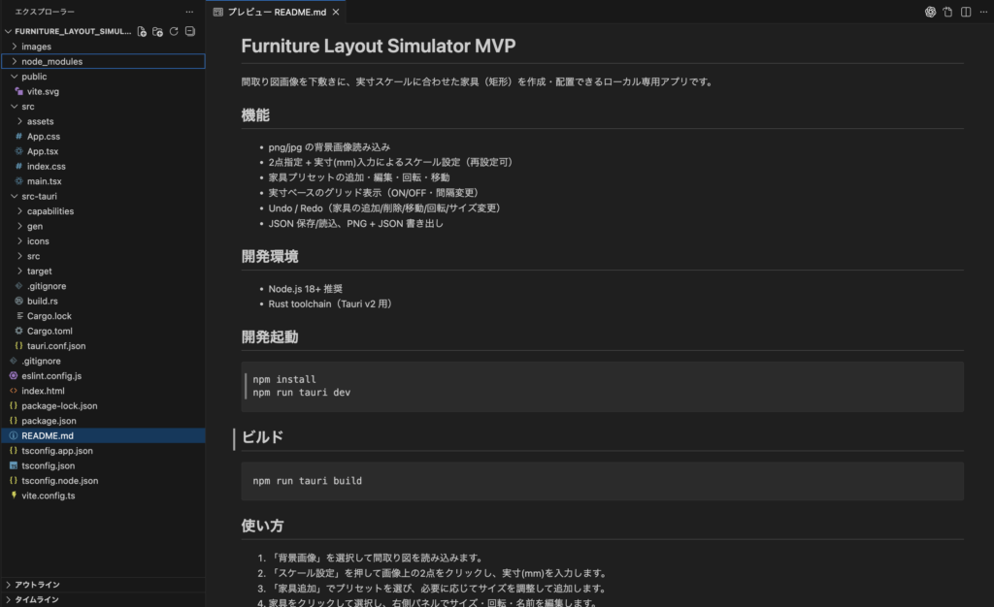
Task: Open package.json in explorer
Action: 50,421
